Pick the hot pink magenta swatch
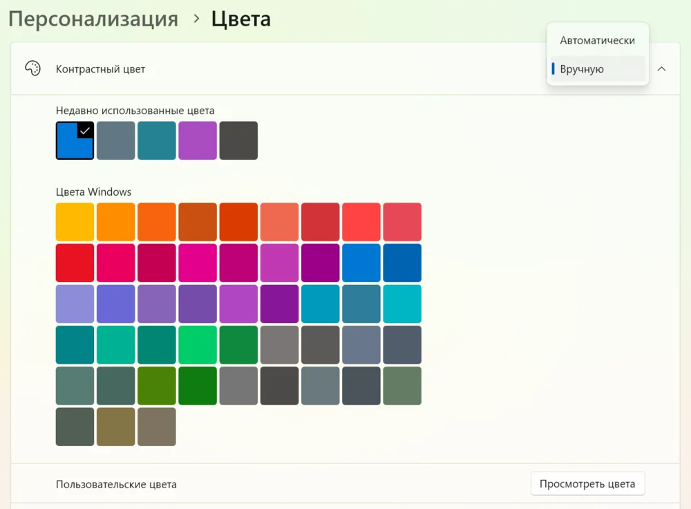691x509 pixels. (198, 263)
